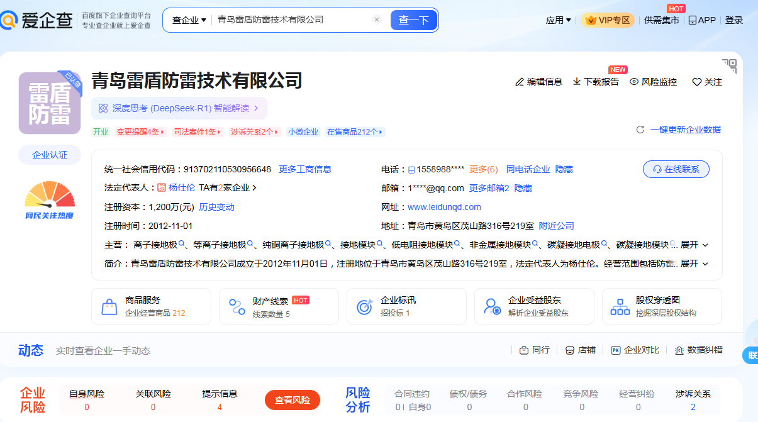Hide the email address via 隐藏
Viewport: 758px width, 422px height.
pos(523,188)
